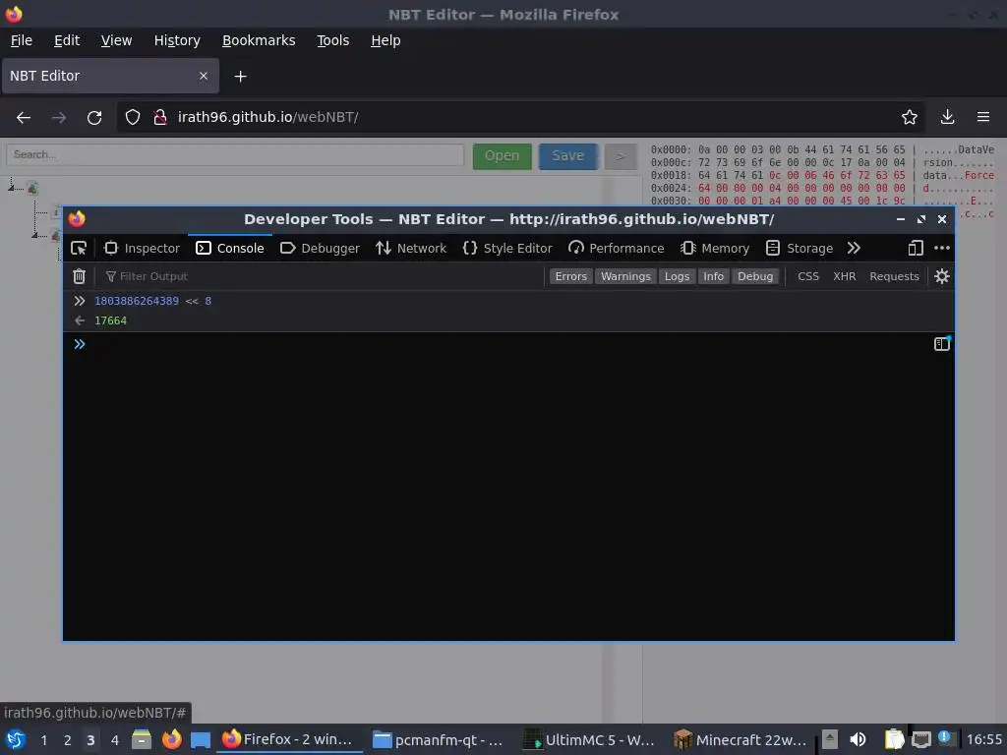The width and height of the screenshot is (1007, 755).
Task: Open the Bookmarks menu
Action: [259, 40]
